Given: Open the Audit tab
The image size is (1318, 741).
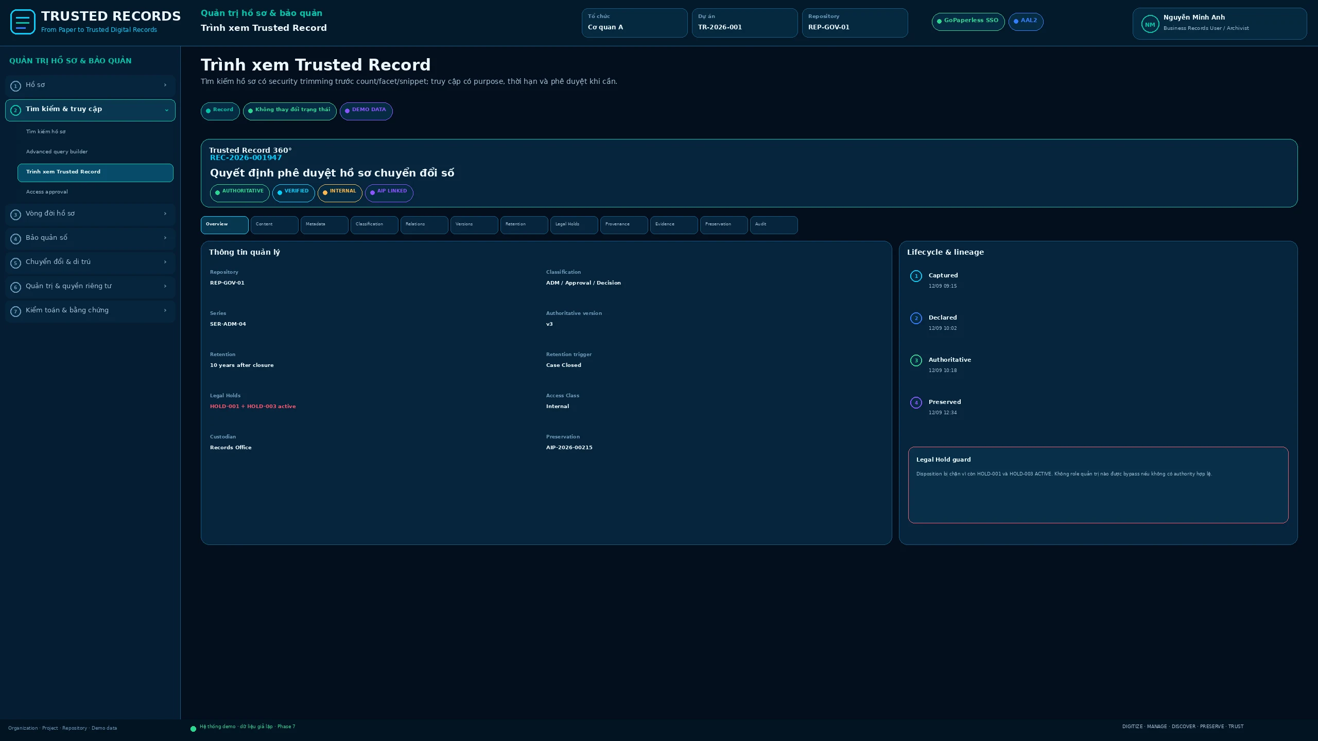Looking at the screenshot, I should click(774, 225).
